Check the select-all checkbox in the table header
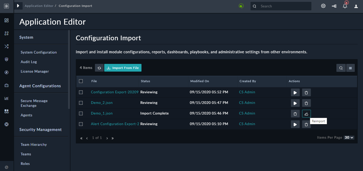Viewport: 363px width, 171px height. (81, 81)
